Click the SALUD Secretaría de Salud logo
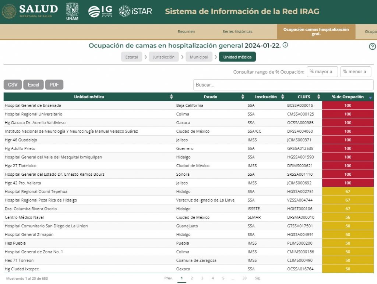Screen dimensions: 377x284 coord(30,11)
